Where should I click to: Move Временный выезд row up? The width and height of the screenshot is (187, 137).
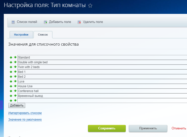tap(11, 96)
